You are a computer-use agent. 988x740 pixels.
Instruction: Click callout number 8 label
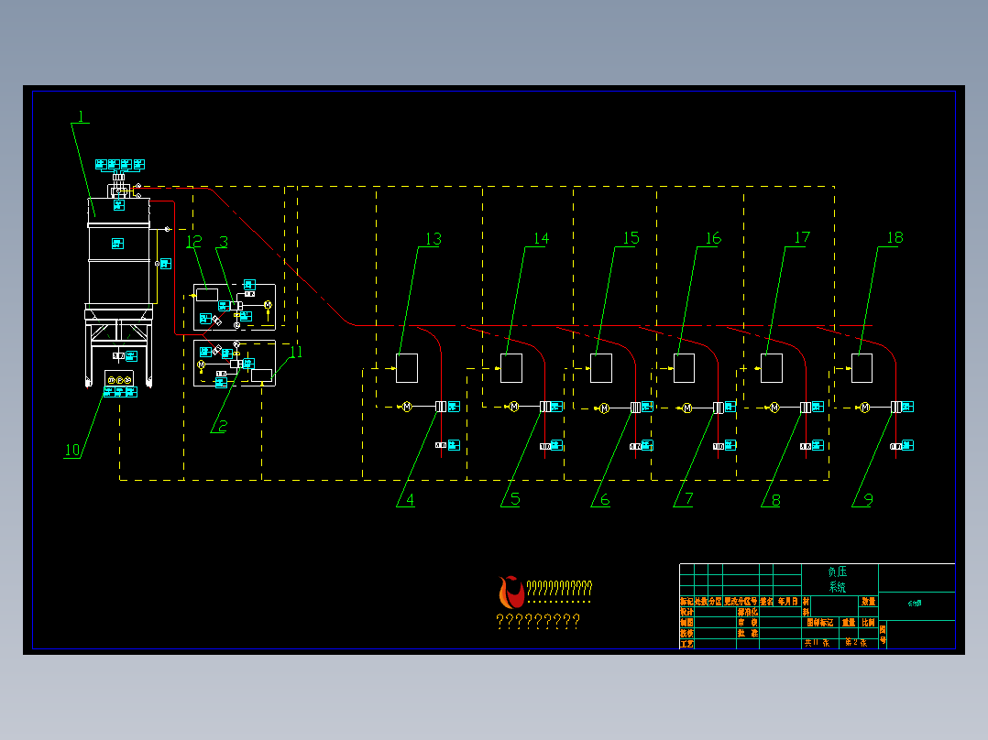click(775, 501)
